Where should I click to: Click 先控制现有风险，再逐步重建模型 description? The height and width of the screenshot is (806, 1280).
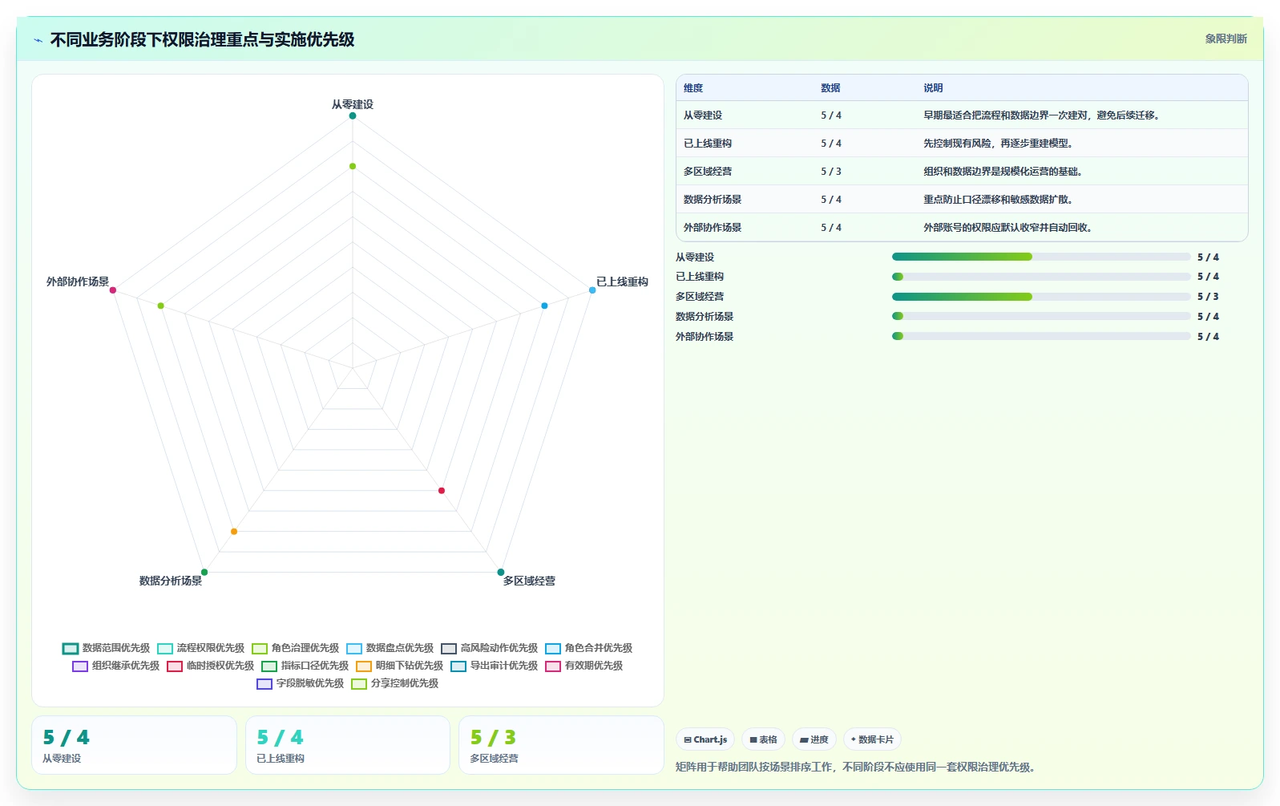coord(998,144)
